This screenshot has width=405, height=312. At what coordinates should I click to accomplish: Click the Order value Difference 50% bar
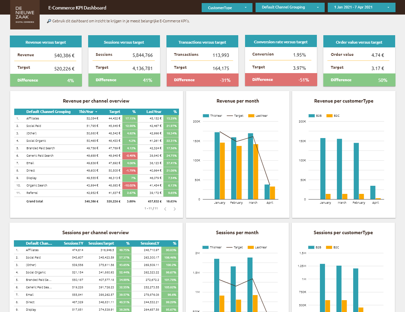click(x=359, y=80)
